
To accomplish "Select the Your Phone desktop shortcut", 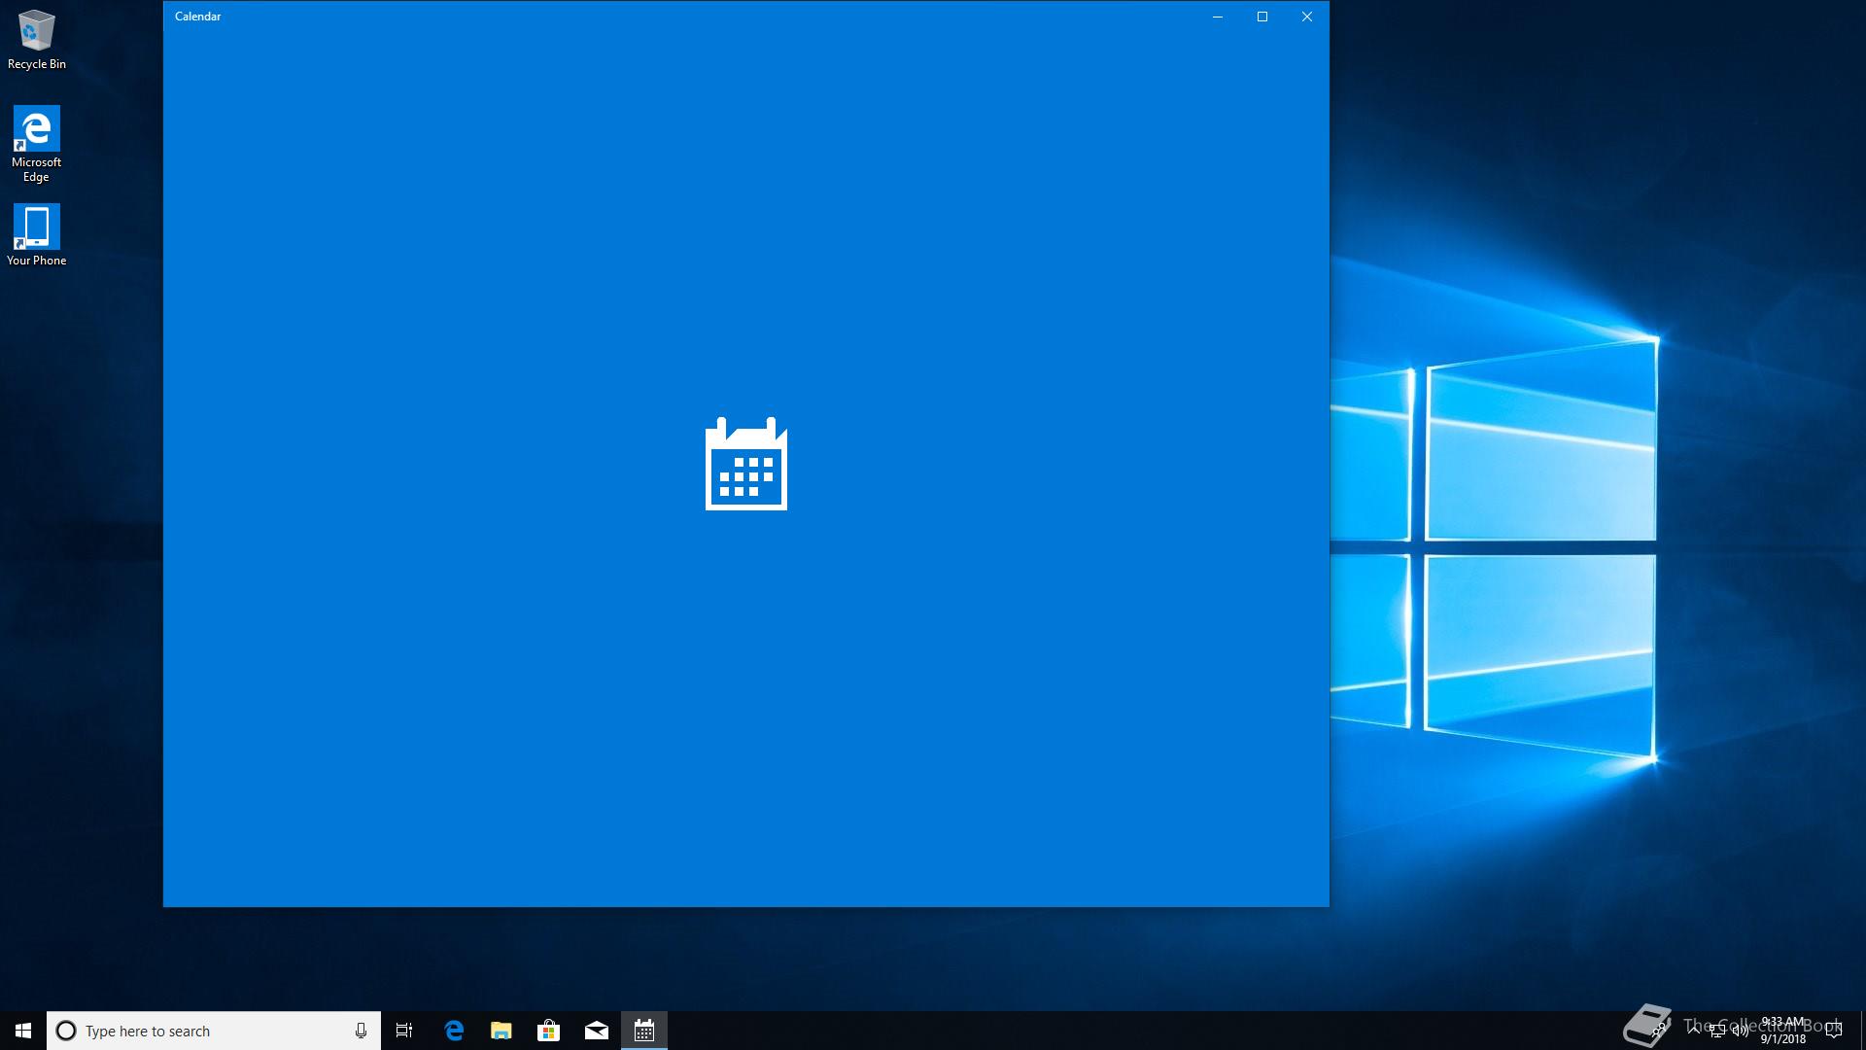I will 36,234.
